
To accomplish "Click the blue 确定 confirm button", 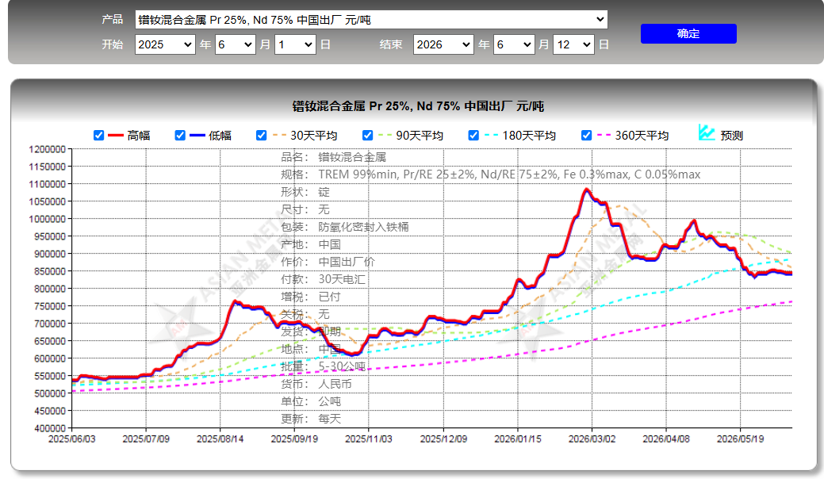I will (688, 33).
